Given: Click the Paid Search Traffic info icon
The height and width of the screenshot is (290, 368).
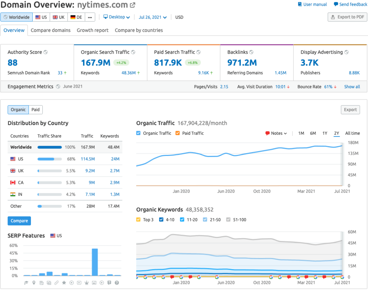Looking at the screenshot, I should (198, 52).
